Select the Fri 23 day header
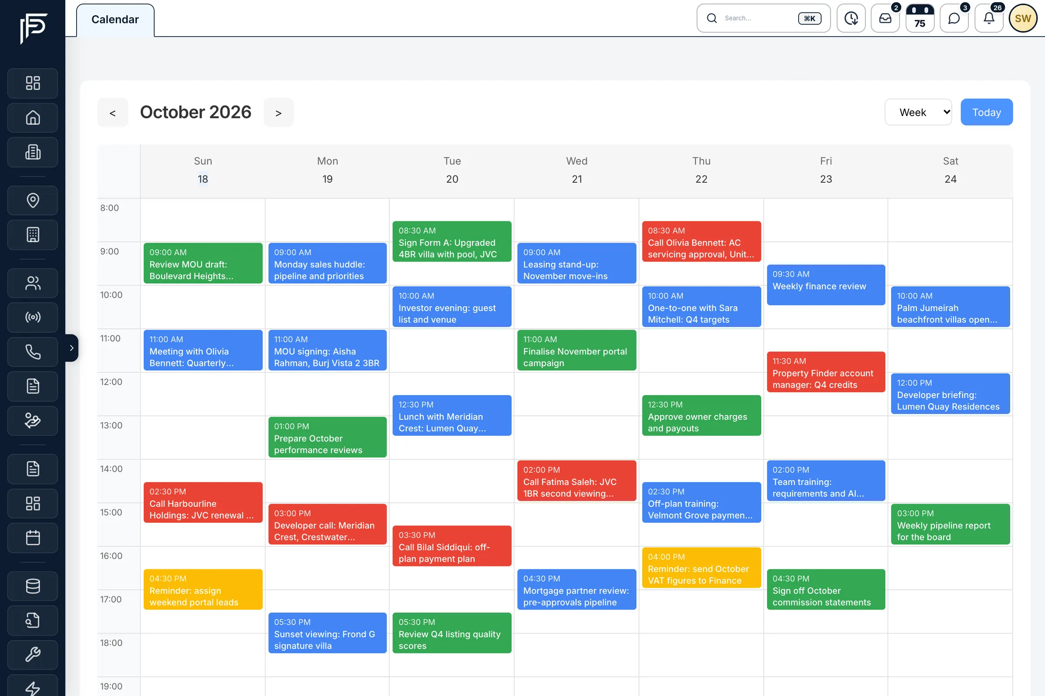This screenshot has width=1045, height=696. 826,171
